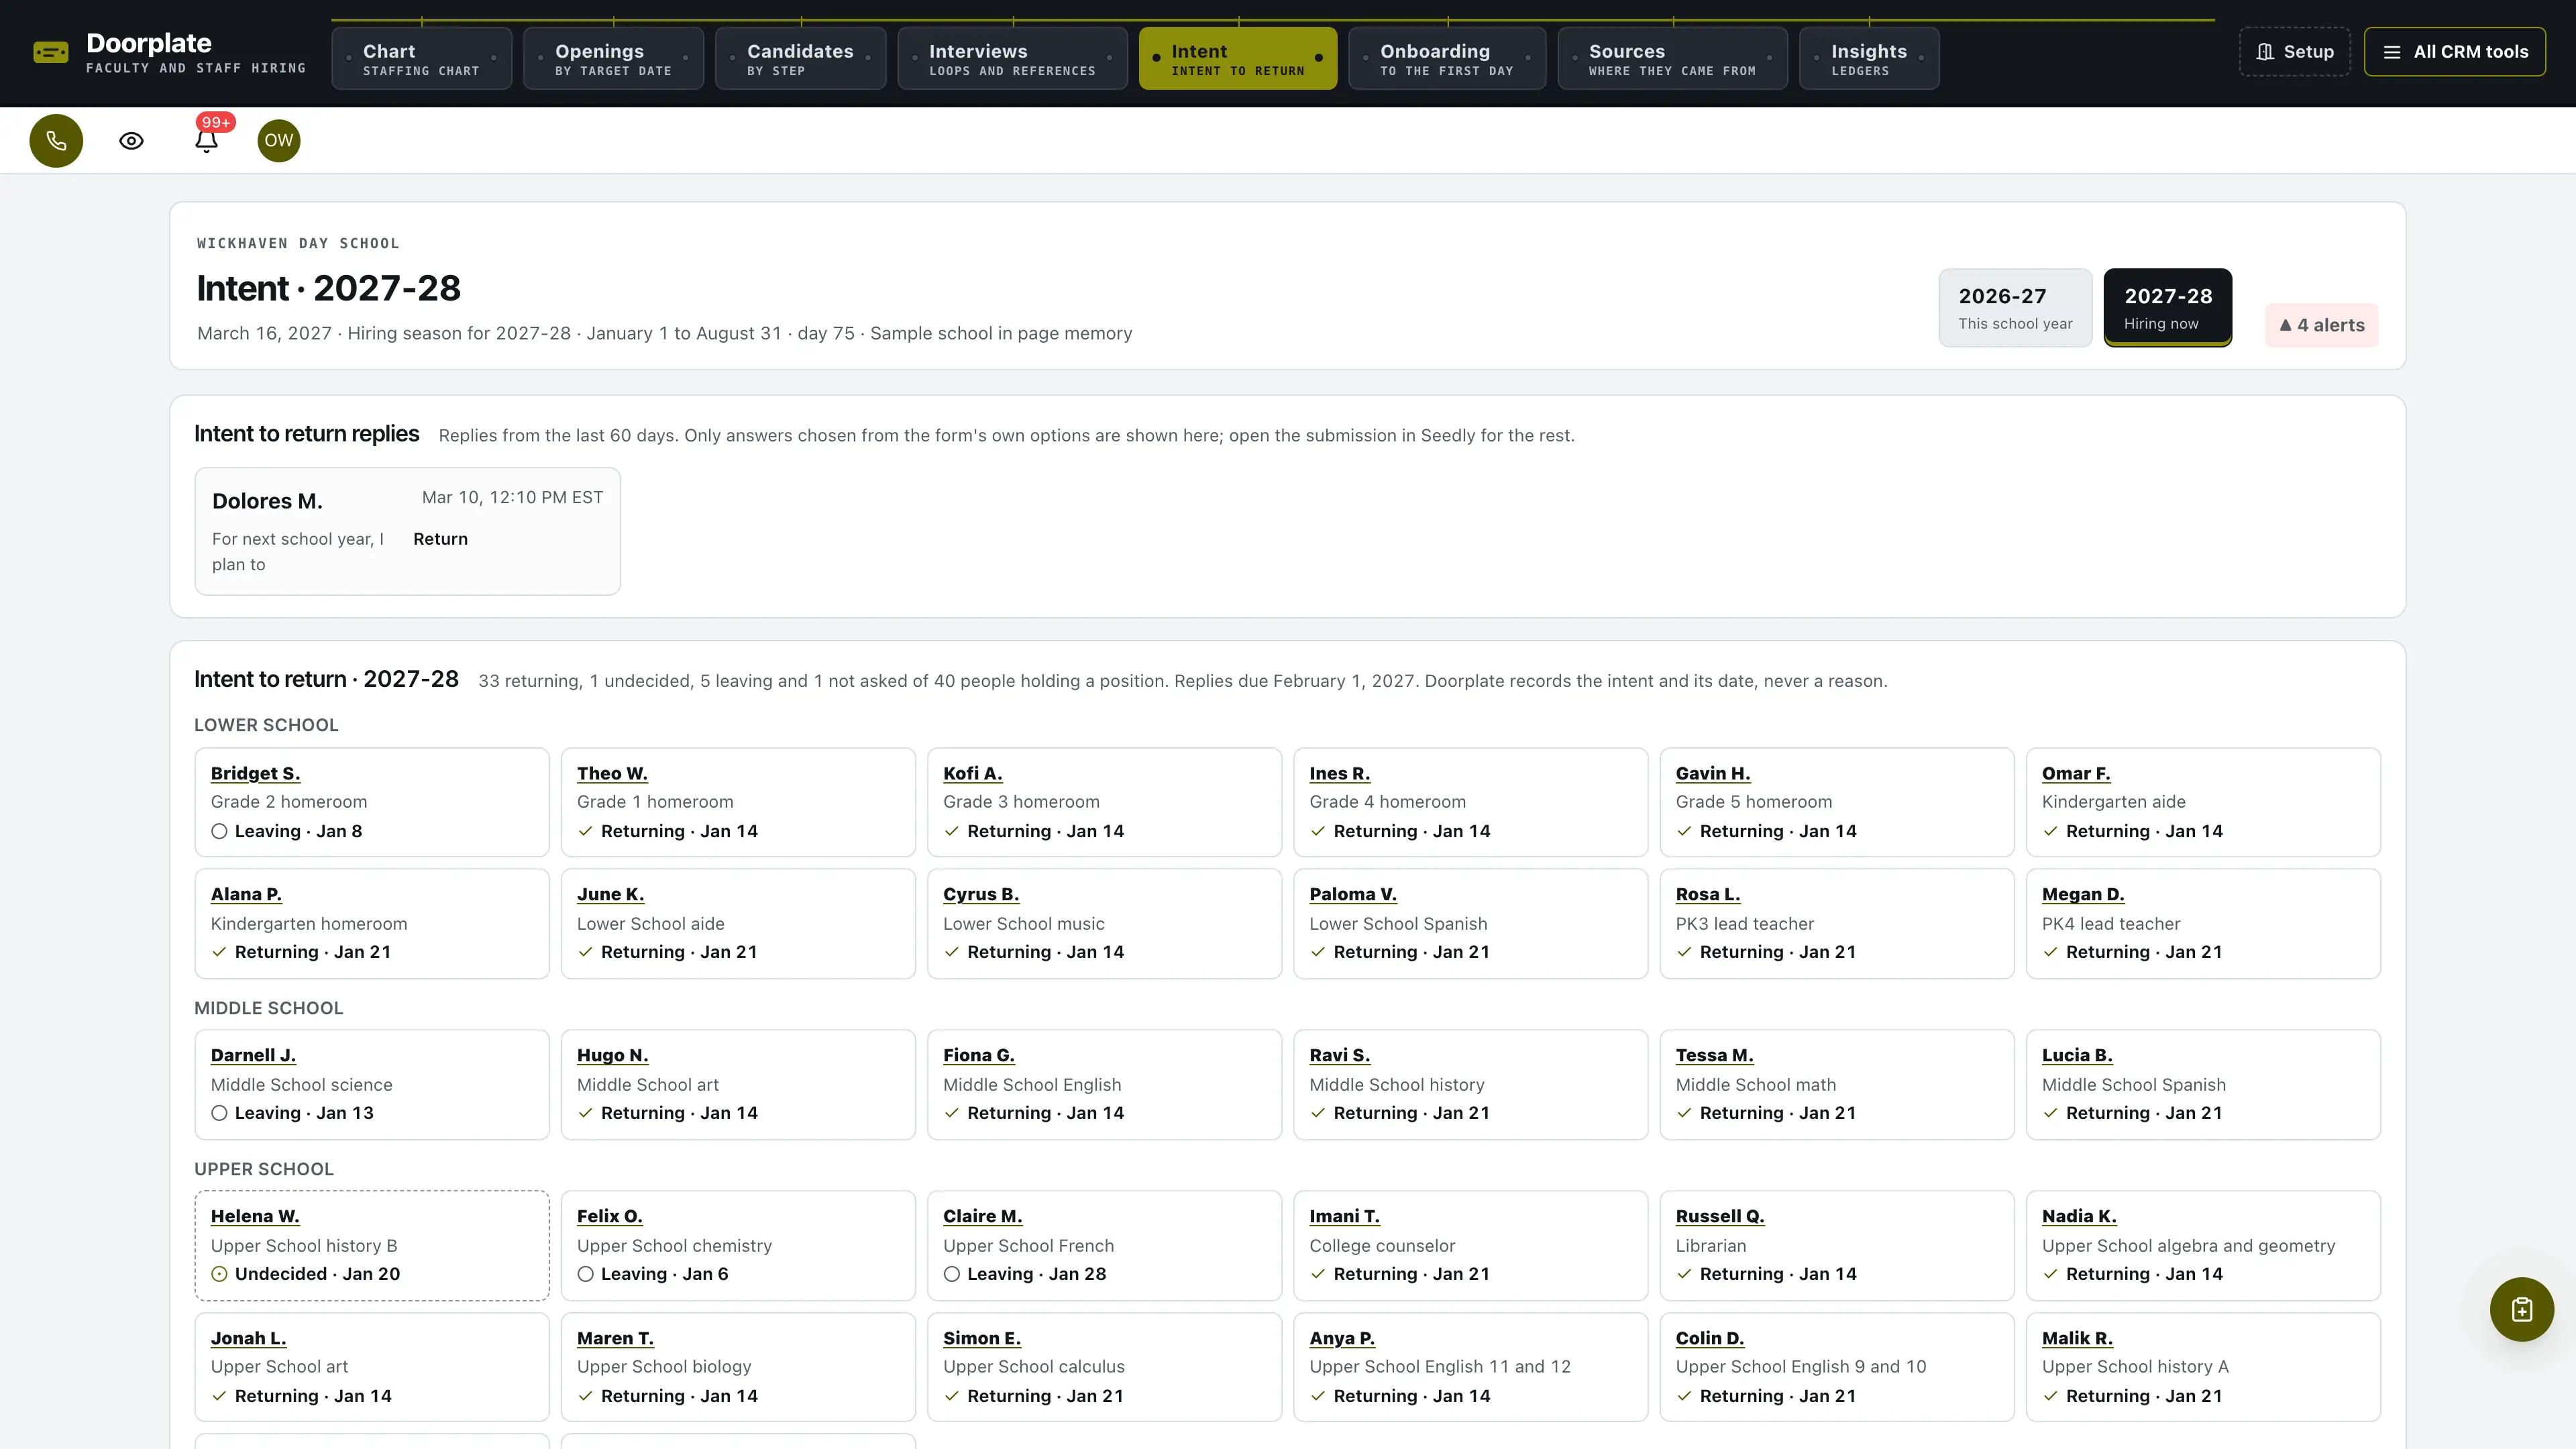Open Jonah L. profile link
Screen dimensions: 2576x1449
248,1338
